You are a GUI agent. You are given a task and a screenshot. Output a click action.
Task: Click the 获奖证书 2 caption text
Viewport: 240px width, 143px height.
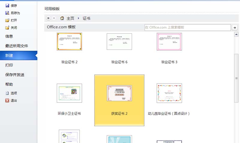[119, 114]
